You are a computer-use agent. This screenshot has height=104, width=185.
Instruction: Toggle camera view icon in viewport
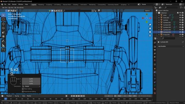[x=150, y=32]
